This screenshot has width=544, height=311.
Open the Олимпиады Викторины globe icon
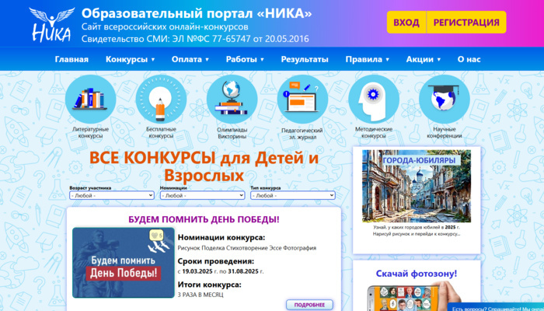[232, 99]
